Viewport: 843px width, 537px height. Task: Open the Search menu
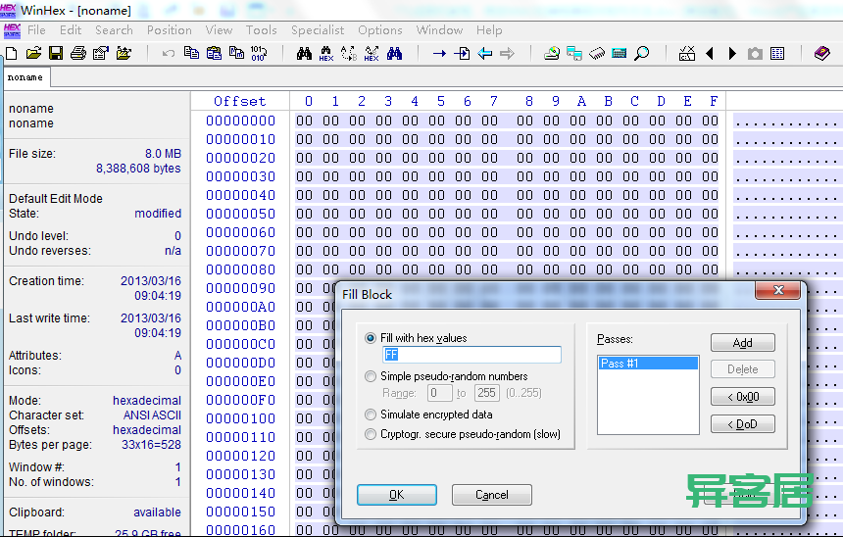click(x=114, y=30)
